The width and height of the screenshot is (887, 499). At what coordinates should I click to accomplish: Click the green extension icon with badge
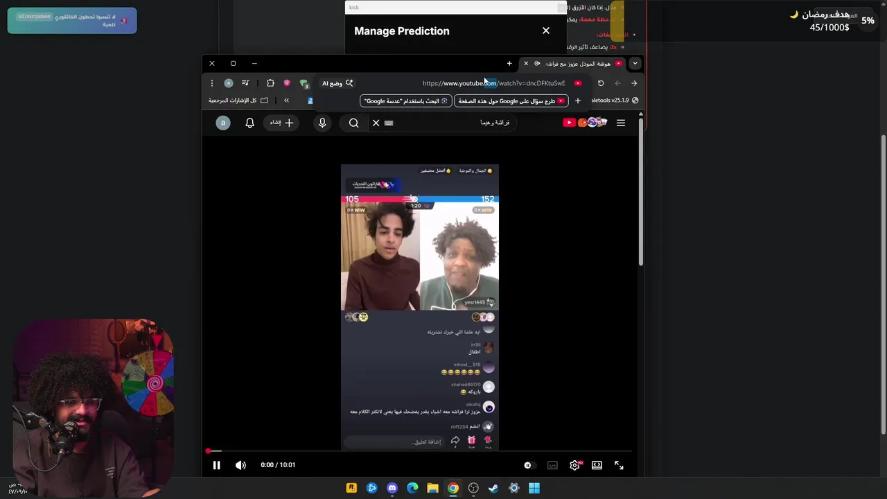pos(304,83)
